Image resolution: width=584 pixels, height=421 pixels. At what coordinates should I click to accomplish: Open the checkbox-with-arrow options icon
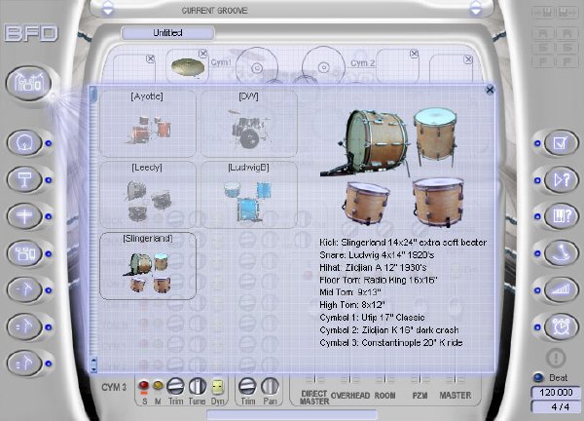tap(561, 143)
